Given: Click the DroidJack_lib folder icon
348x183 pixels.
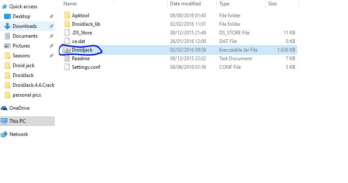Looking at the screenshot, I should point(67,24).
